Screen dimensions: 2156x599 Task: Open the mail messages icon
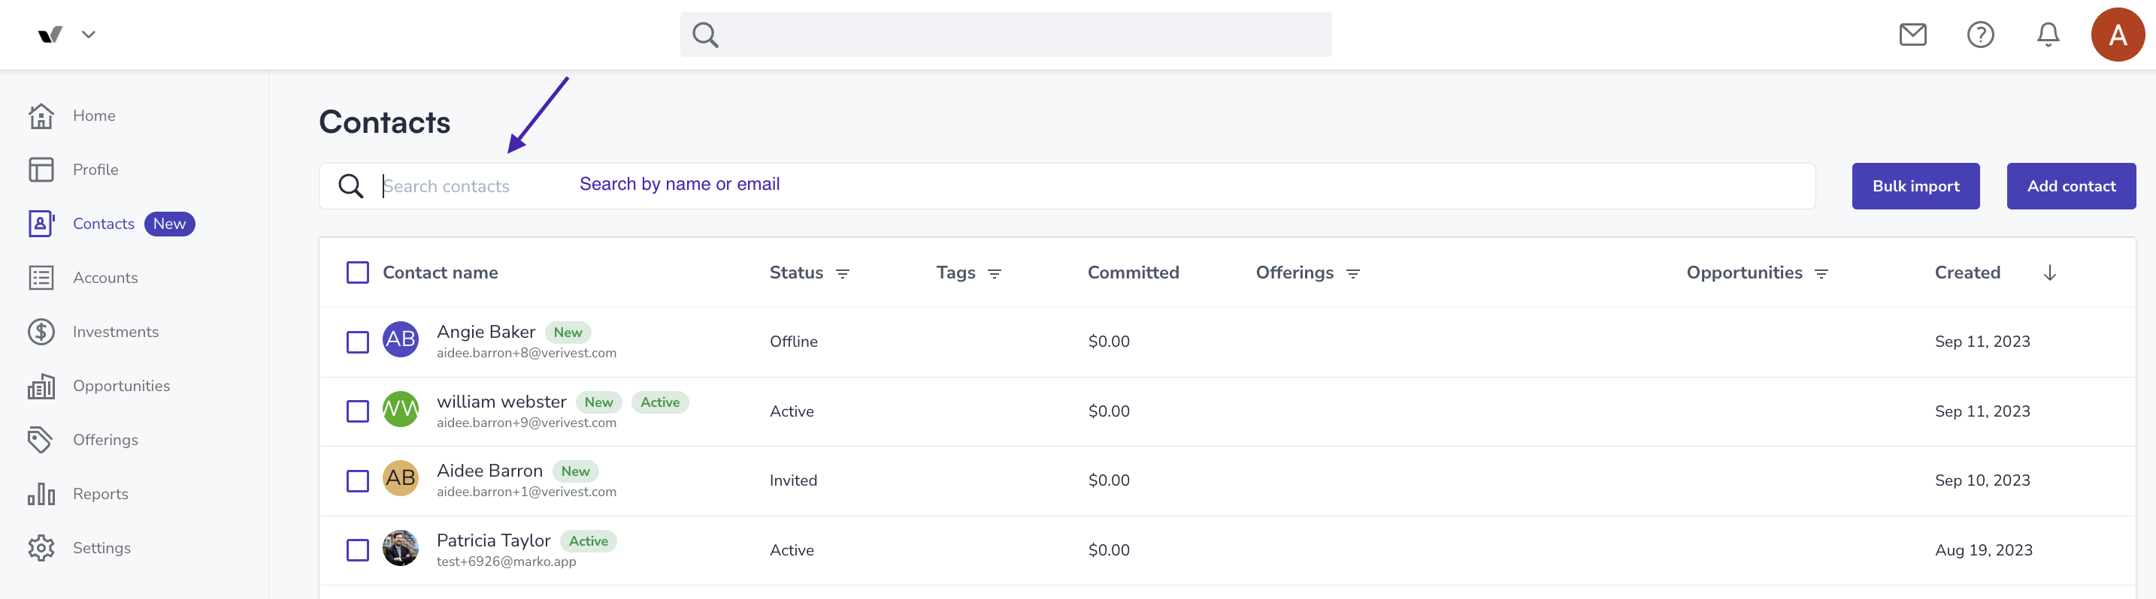click(1912, 35)
